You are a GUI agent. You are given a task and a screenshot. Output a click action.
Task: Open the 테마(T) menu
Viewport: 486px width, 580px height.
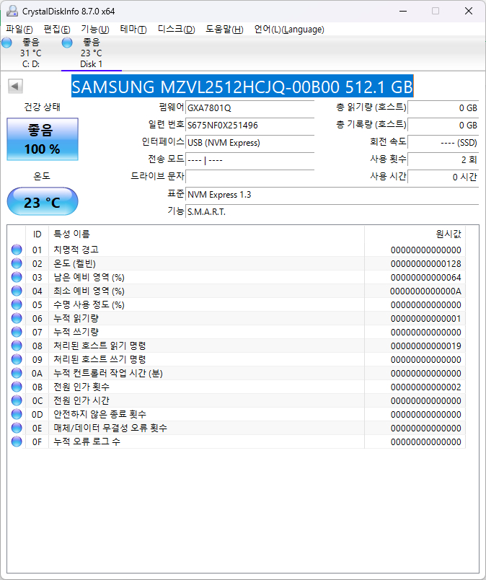[133, 30]
